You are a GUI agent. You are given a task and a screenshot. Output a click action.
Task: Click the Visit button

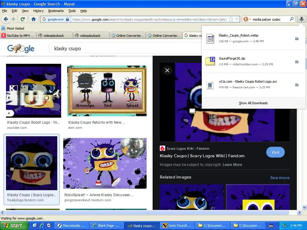(275, 152)
